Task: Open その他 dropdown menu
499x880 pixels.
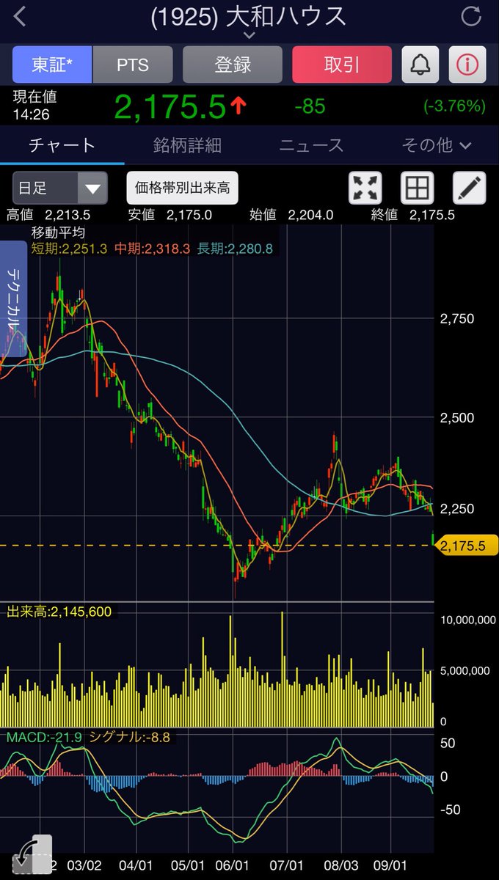Action: pyautogui.click(x=436, y=145)
